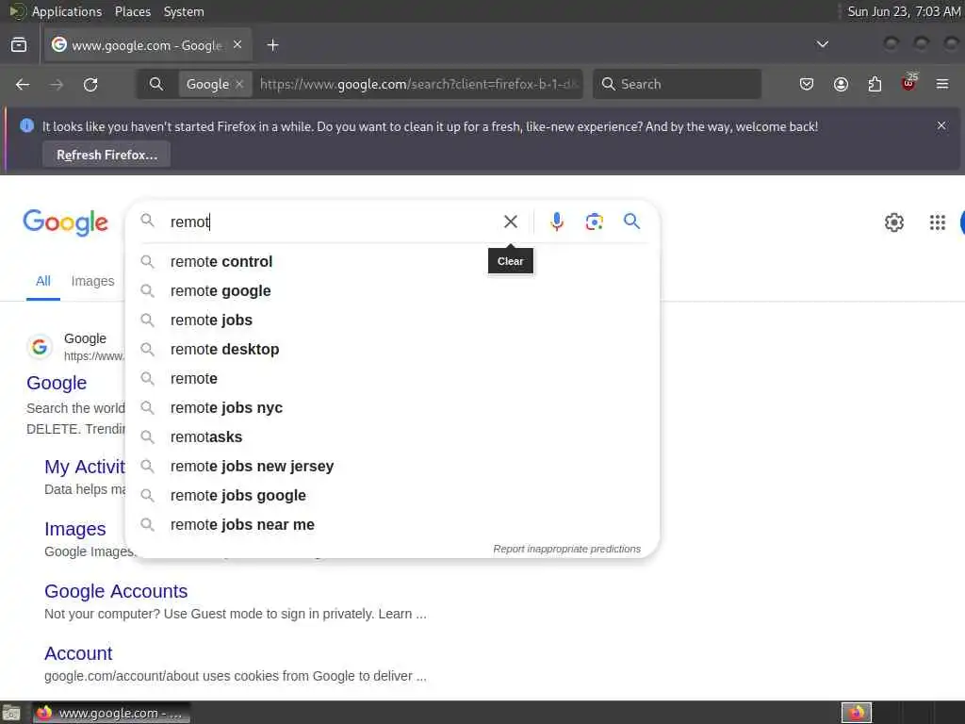
Task: Click the search icon beside remote control suggestion
Action: point(147,262)
